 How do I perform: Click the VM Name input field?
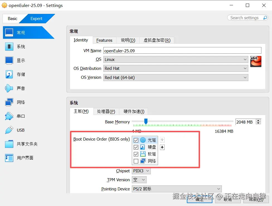[182, 51]
